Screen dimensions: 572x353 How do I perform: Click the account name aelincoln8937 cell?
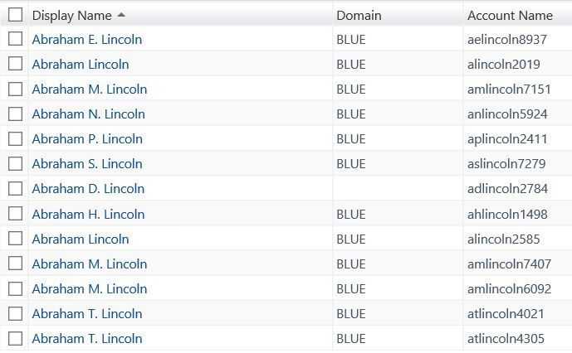coord(506,39)
